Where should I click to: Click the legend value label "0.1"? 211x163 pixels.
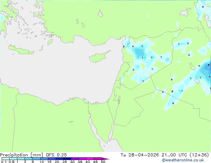point(4,162)
